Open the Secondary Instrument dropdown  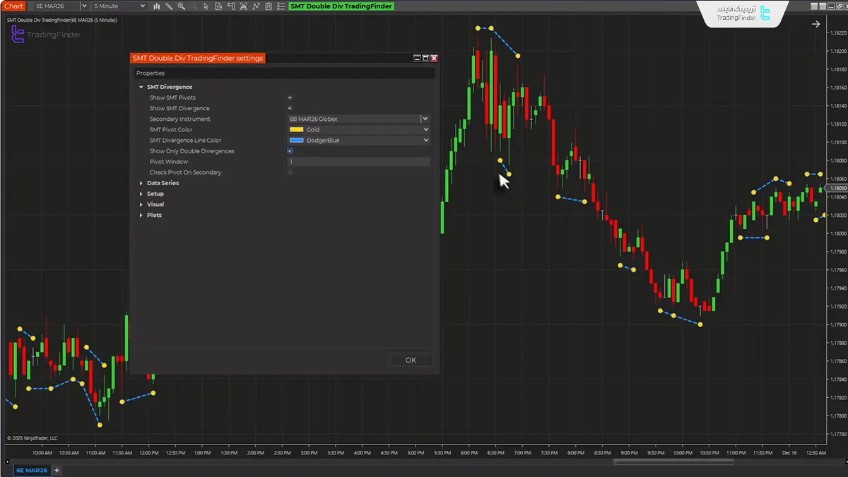tap(425, 119)
